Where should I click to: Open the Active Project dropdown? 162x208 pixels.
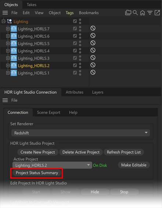pyautogui.click(x=52, y=165)
